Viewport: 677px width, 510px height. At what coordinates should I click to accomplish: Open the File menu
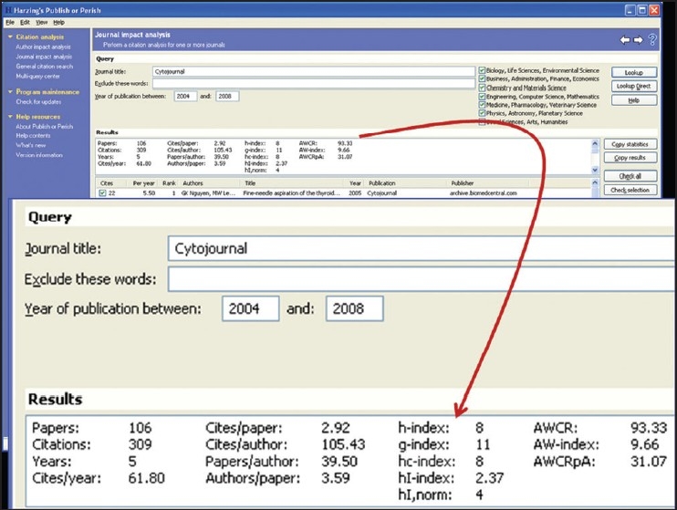[x=10, y=23]
